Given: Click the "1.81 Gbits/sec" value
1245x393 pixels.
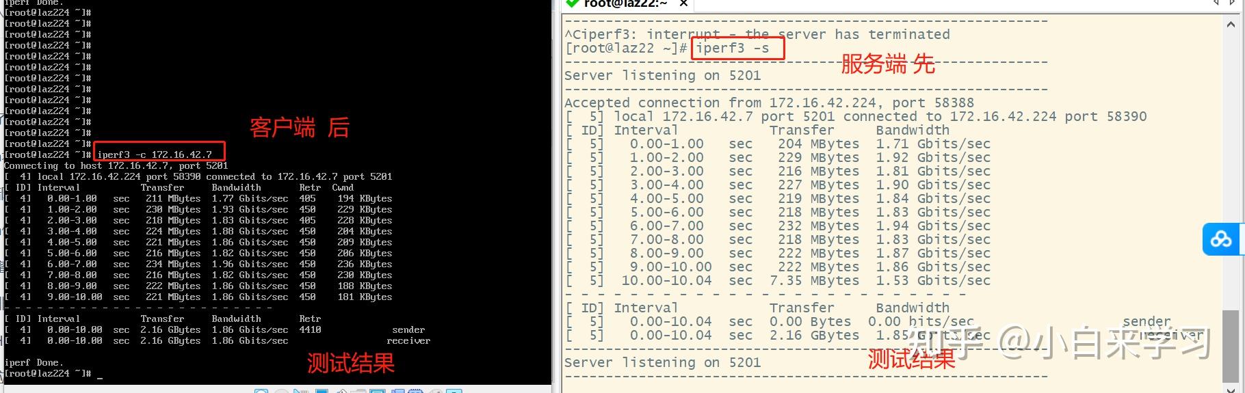Looking at the screenshot, I should (x=933, y=172).
